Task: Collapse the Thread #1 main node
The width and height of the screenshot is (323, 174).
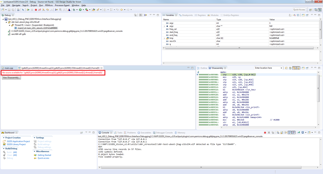Action: pyautogui.click(x=9, y=25)
